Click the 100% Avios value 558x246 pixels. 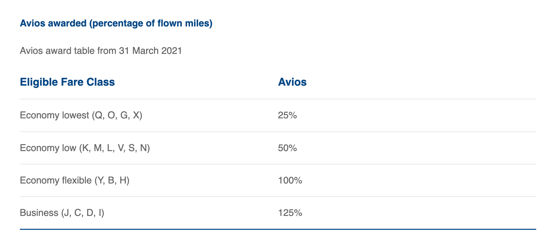[290, 180]
